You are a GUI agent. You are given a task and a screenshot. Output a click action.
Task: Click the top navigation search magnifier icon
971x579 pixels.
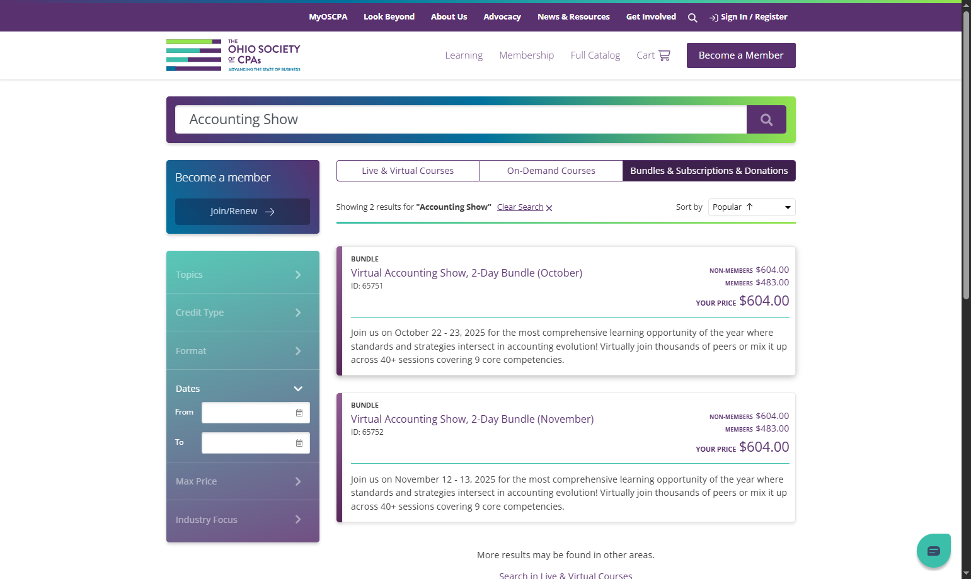(x=692, y=18)
